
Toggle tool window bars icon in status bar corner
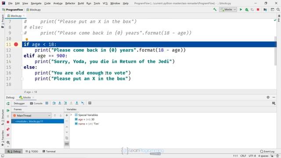[3, 156]
